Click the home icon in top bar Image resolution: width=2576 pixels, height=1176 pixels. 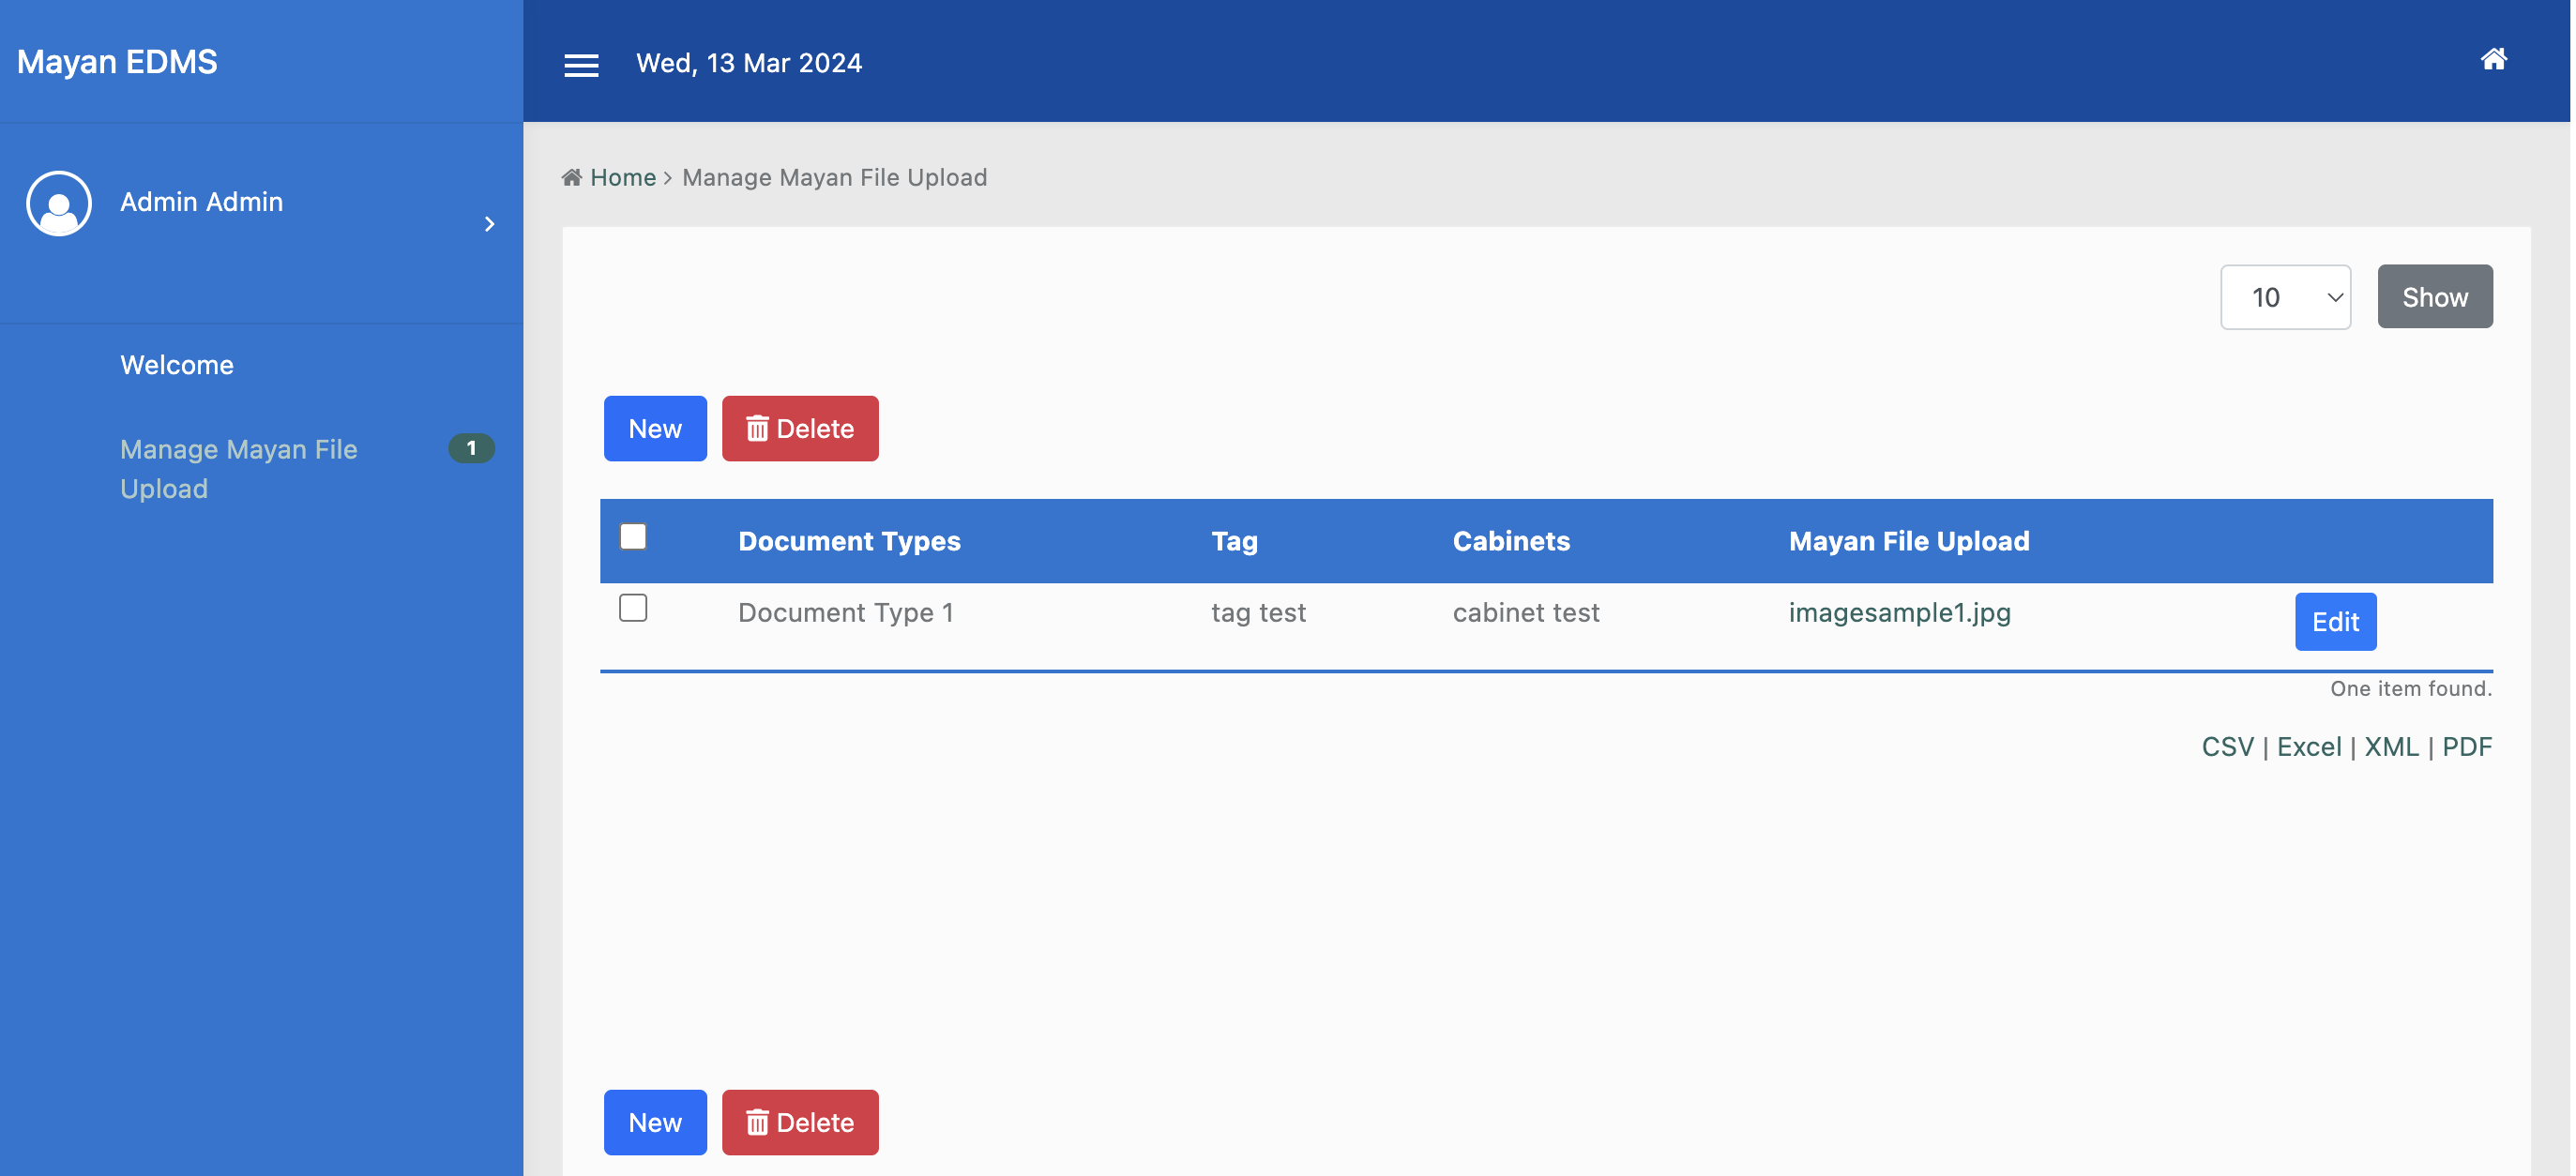pyautogui.click(x=2493, y=59)
